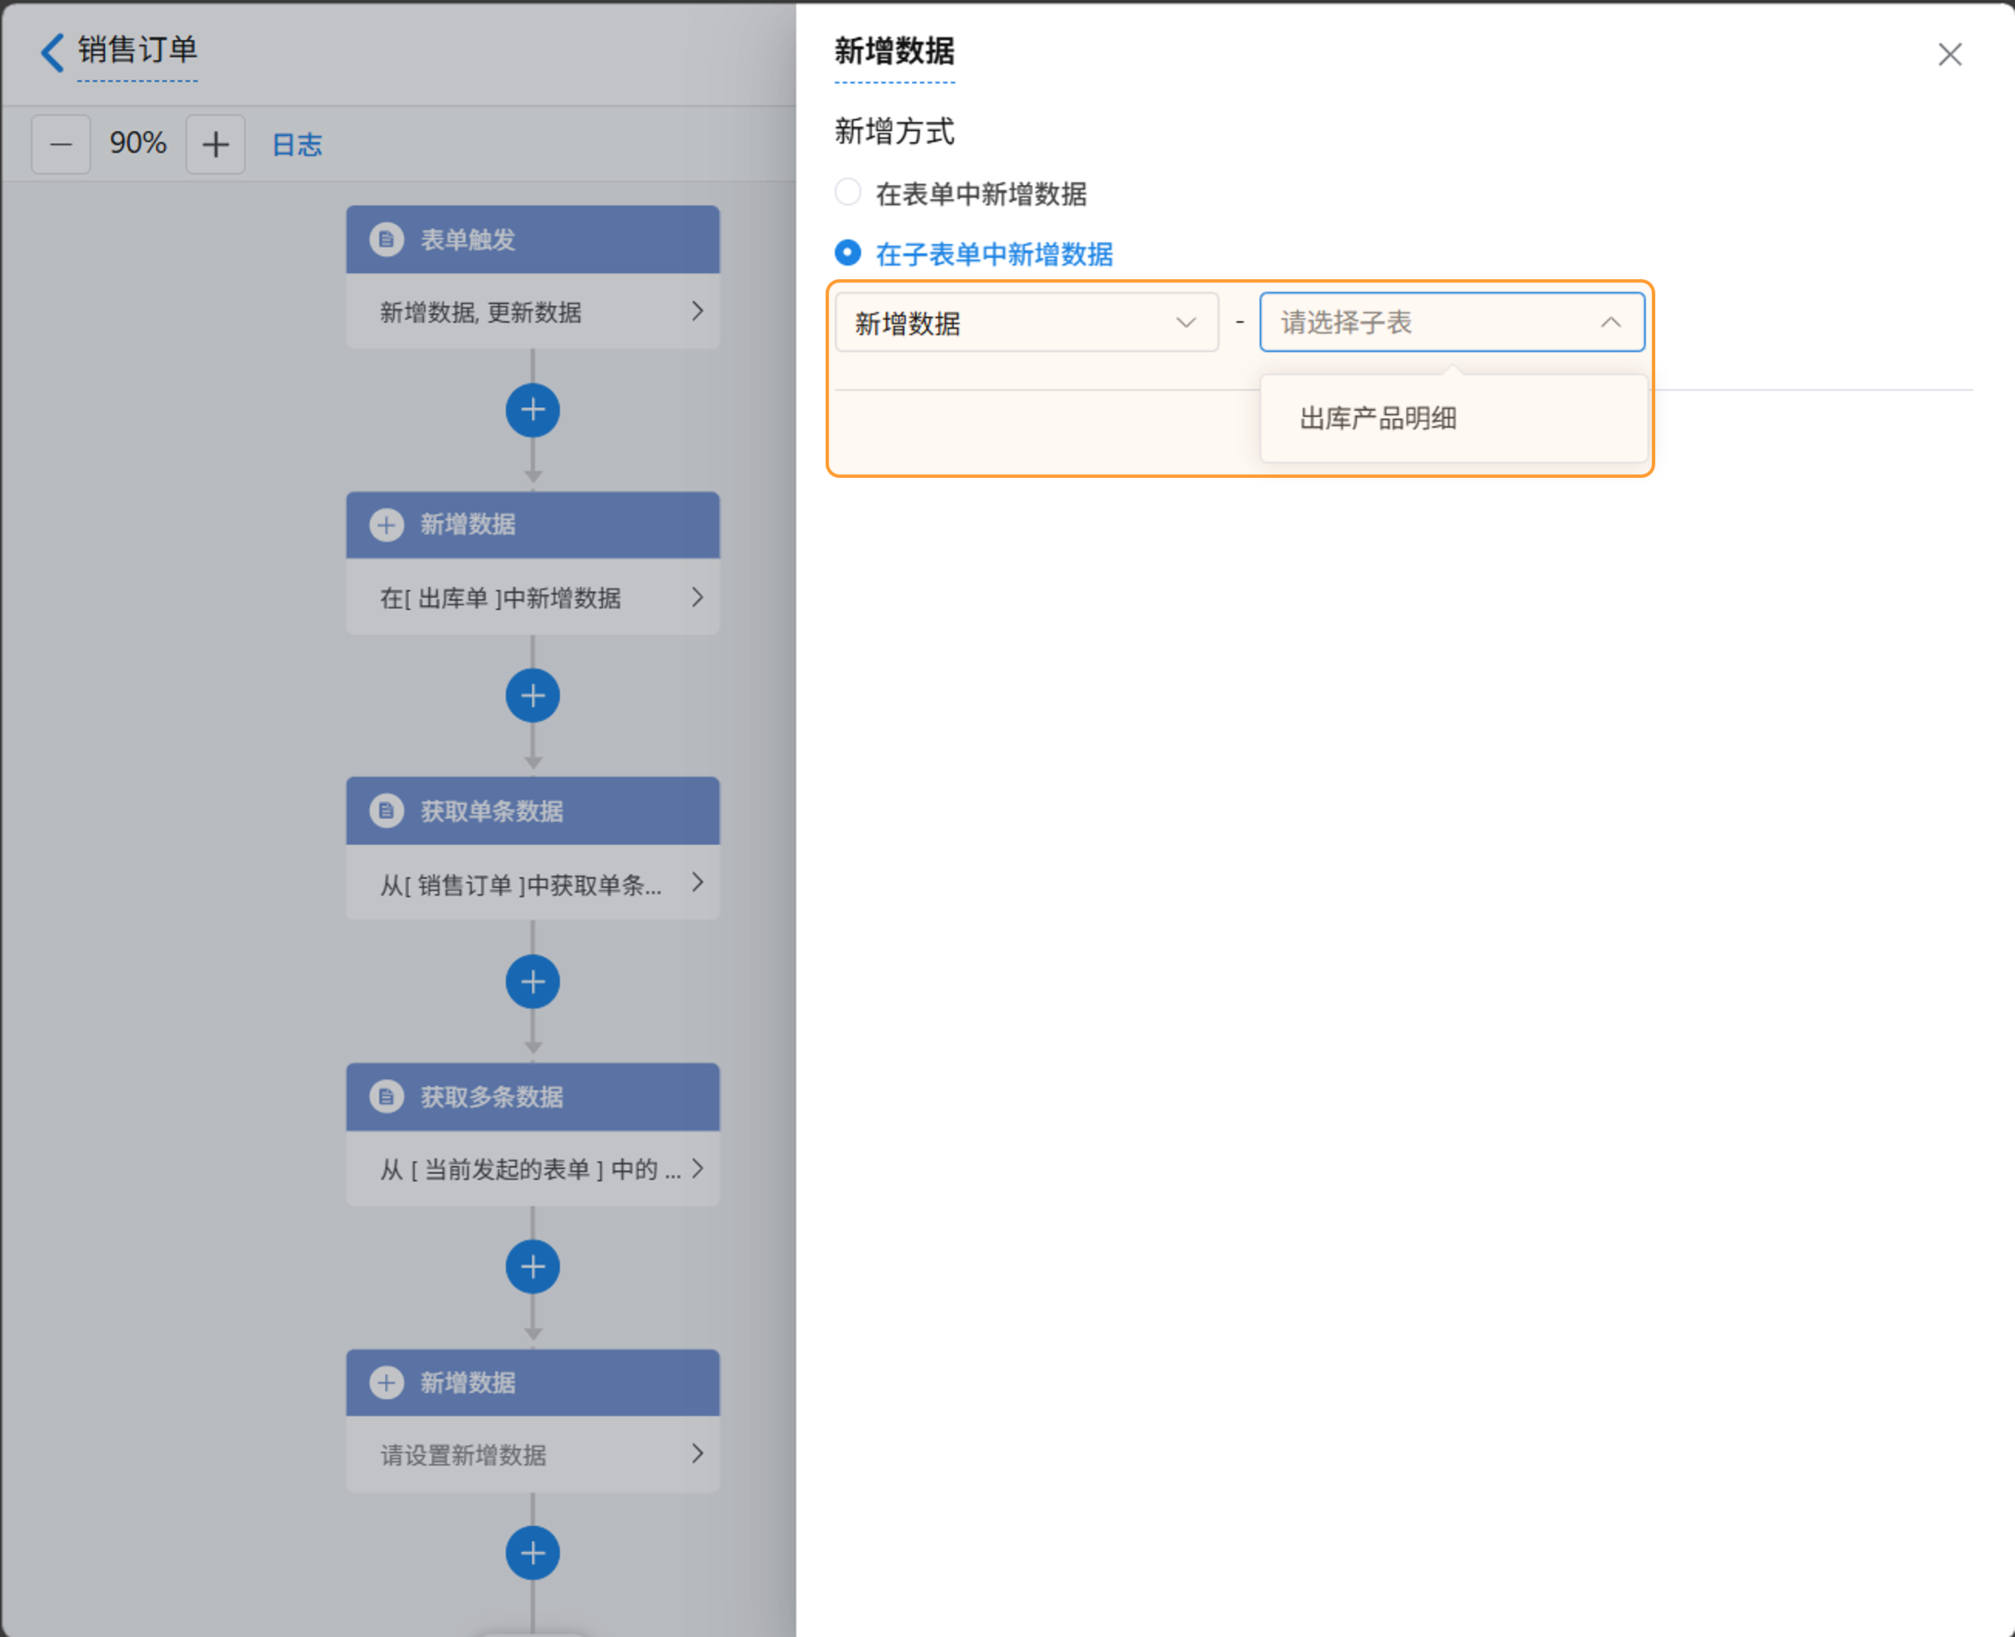Expand the 新增数据, 更新数据 trigger row
The image size is (2015, 1637).
[x=533, y=312]
